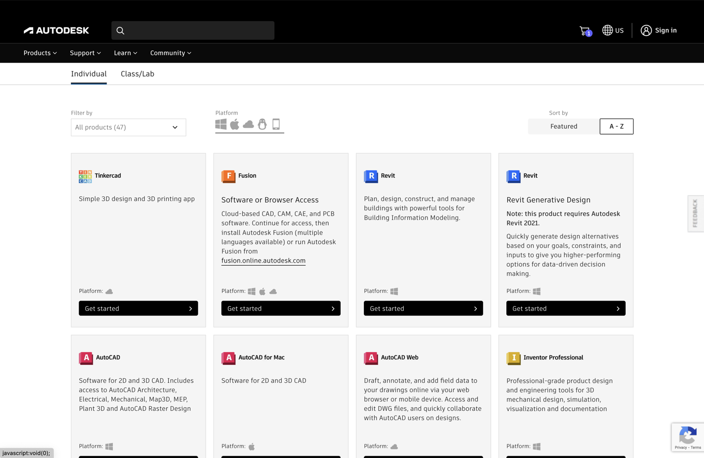Sort products by Featured
The height and width of the screenshot is (458, 704).
564,126
